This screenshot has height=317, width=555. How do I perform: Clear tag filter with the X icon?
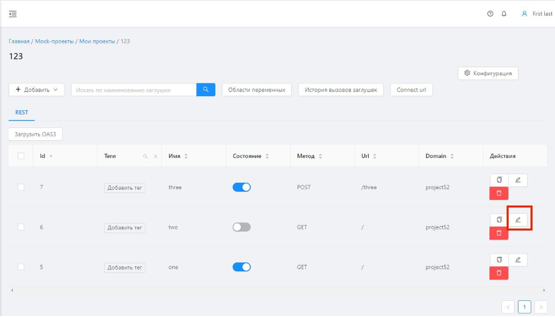pos(156,156)
